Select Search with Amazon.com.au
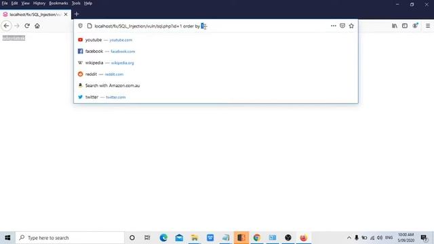This screenshot has height=244, width=434. (x=216, y=85)
